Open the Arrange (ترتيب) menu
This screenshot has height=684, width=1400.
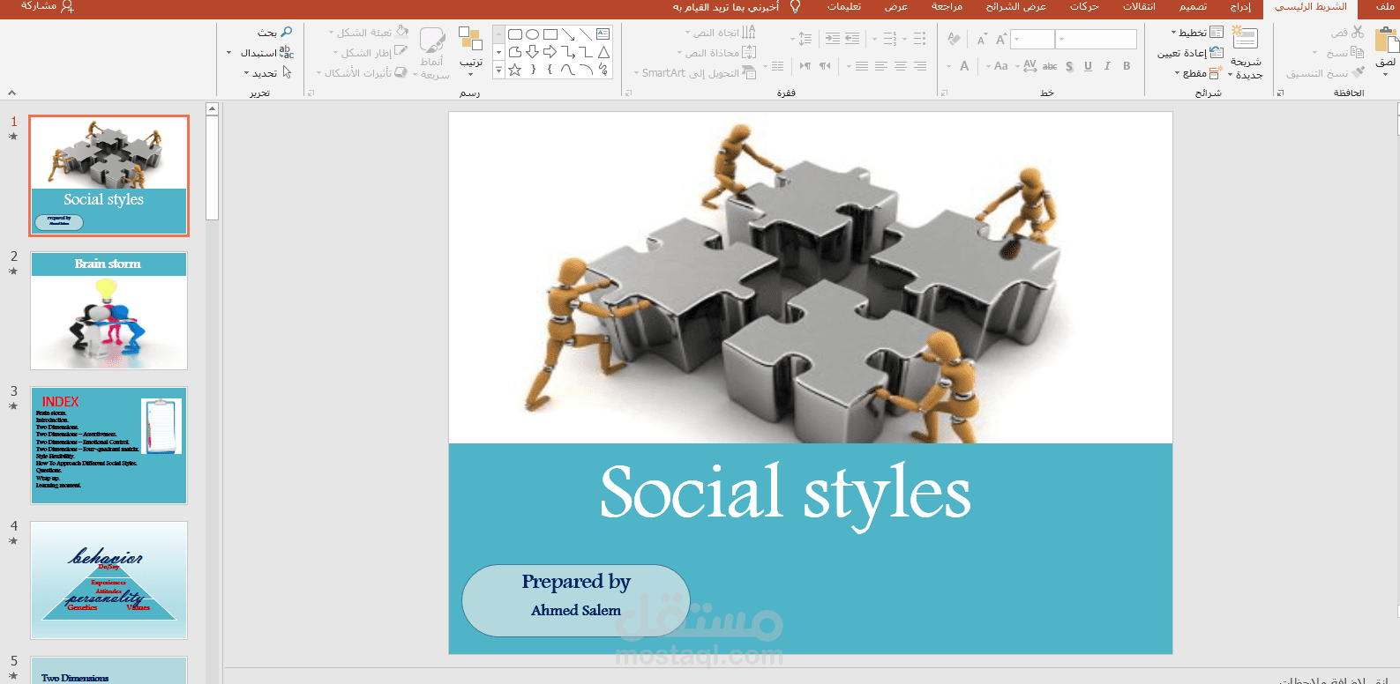coord(471,51)
